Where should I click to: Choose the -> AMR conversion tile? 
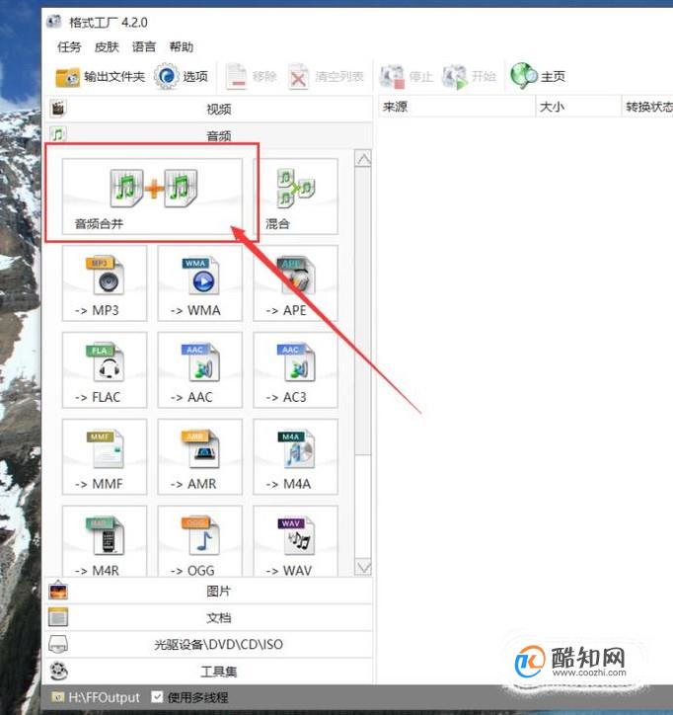[200, 456]
